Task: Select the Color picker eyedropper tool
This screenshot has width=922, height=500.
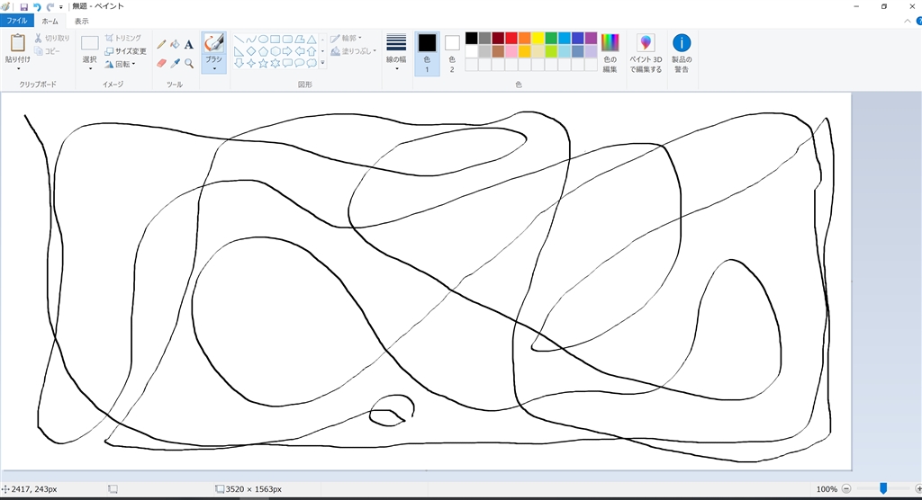Action: pos(175,64)
